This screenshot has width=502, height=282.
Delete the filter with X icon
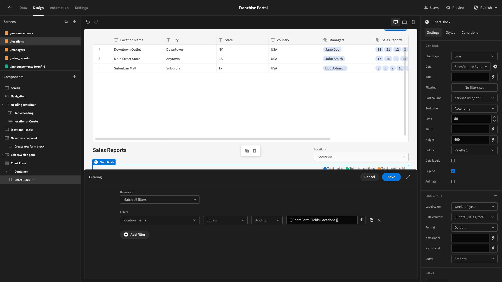(x=379, y=220)
